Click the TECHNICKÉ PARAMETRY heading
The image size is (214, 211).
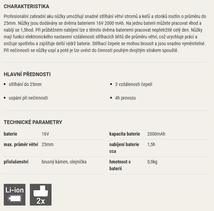(33, 122)
